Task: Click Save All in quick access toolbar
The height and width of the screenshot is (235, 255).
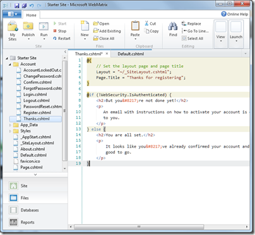Action: point(25,5)
